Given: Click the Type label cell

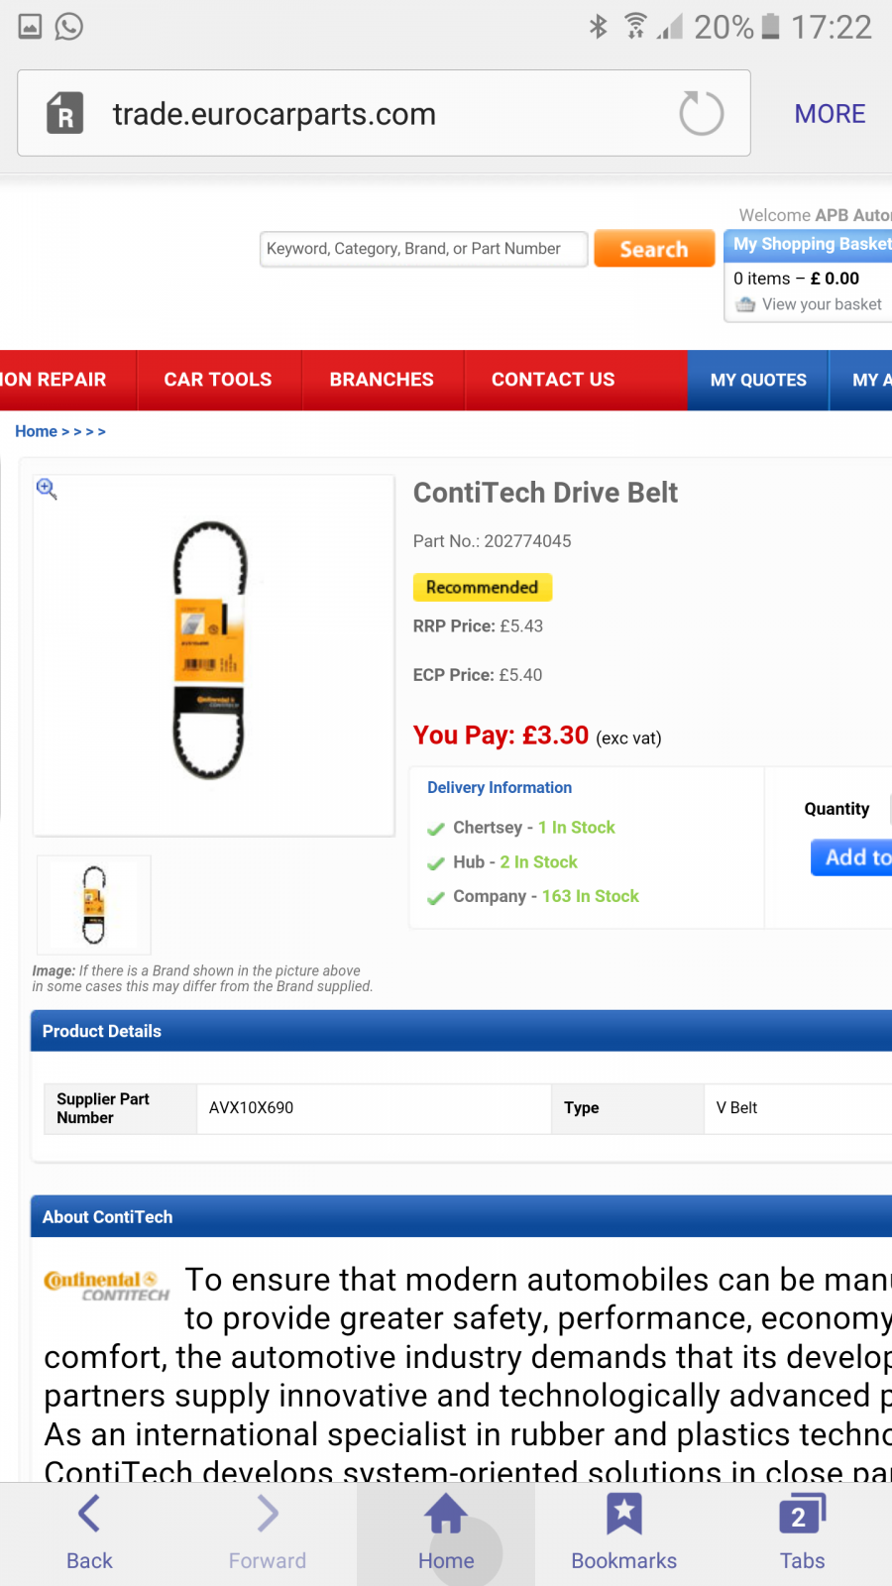Looking at the screenshot, I should click(627, 1108).
